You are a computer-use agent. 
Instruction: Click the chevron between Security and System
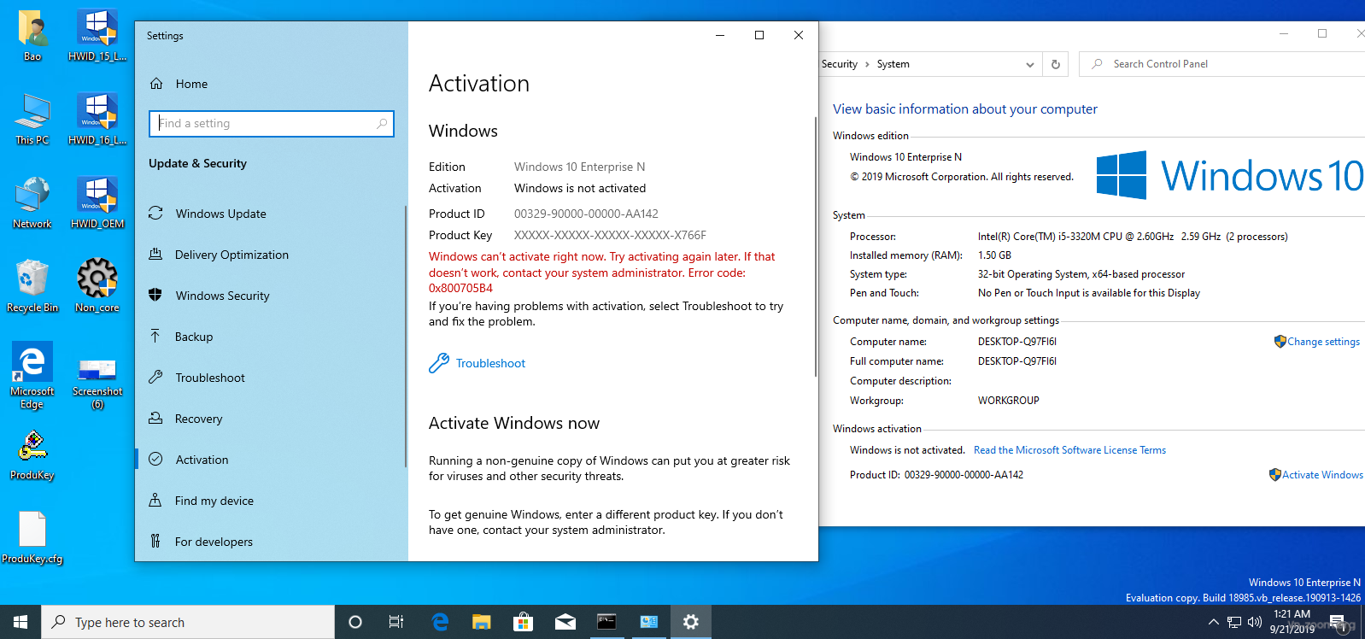867,64
